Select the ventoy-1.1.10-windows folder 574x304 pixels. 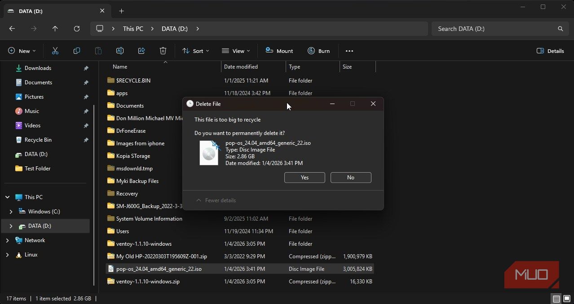144,244
